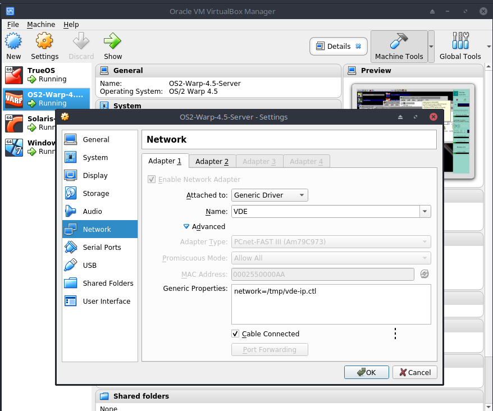Open the Promiscuous Mode dropdown
This screenshot has height=411, width=493.
pos(331,258)
